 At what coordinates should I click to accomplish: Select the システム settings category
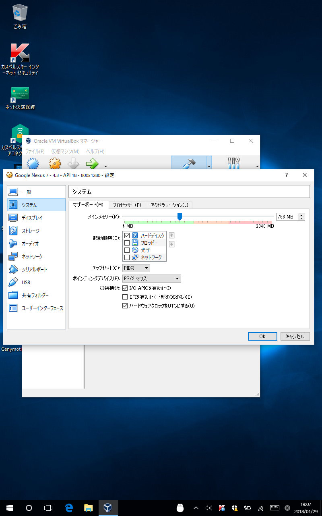pyautogui.click(x=37, y=205)
